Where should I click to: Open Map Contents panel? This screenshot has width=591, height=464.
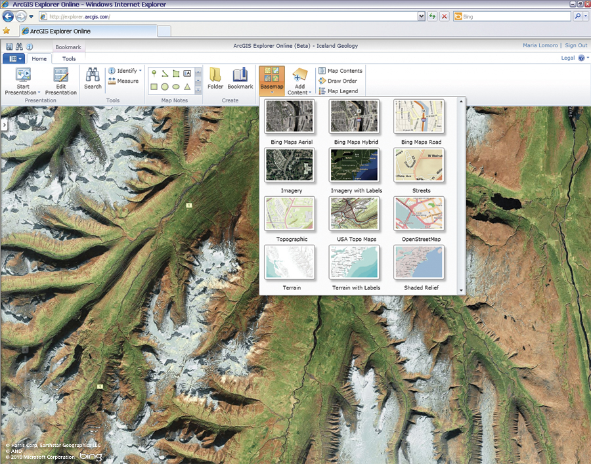[x=340, y=71]
